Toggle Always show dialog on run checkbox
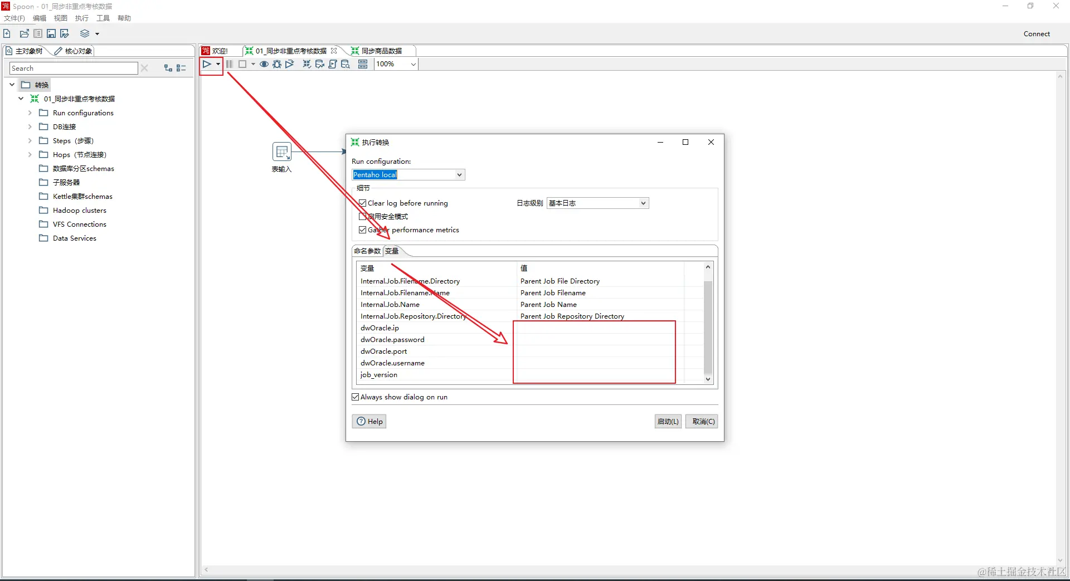Image resolution: width=1070 pixels, height=581 pixels. pos(356,397)
